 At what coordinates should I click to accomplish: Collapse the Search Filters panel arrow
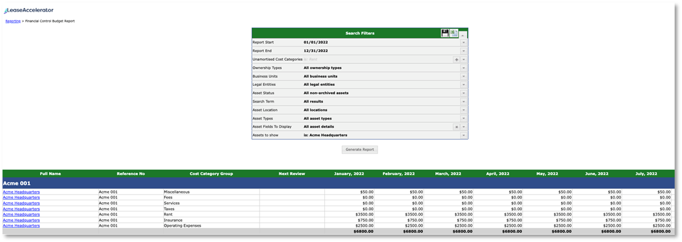pyautogui.click(x=463, y=35)
